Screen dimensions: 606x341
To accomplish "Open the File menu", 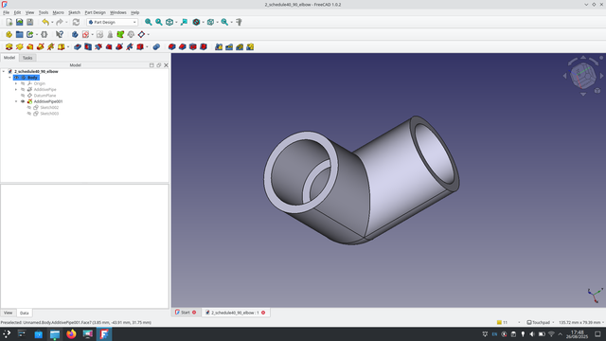I will click(7, 12).
